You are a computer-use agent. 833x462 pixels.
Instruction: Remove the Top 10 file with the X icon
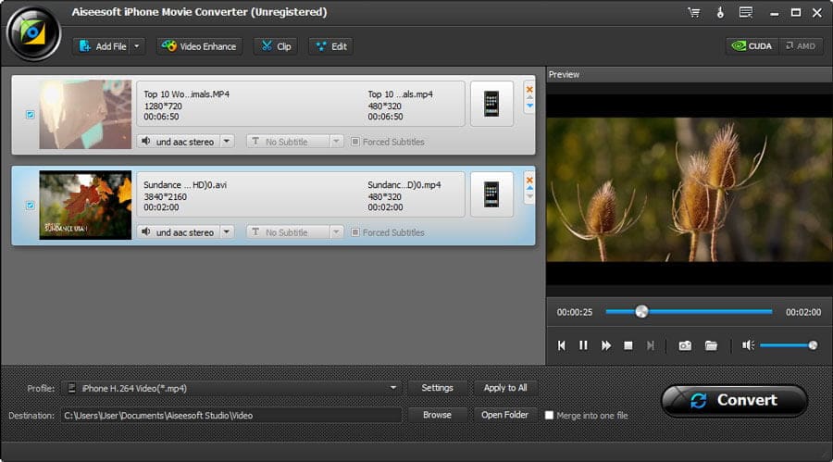pyautogui.click(x=529, y=89)
